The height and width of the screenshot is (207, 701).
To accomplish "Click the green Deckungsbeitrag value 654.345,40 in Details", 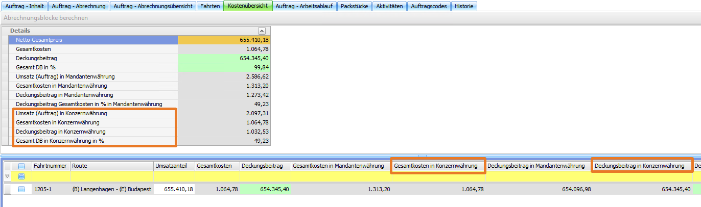I will pyautogui.click(x=224, y=59).
